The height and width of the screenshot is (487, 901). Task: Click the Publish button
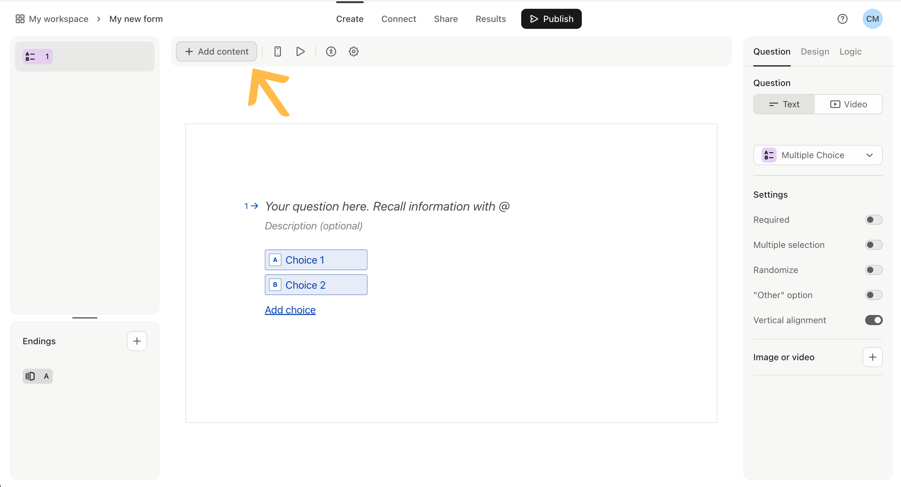[551, 19]
